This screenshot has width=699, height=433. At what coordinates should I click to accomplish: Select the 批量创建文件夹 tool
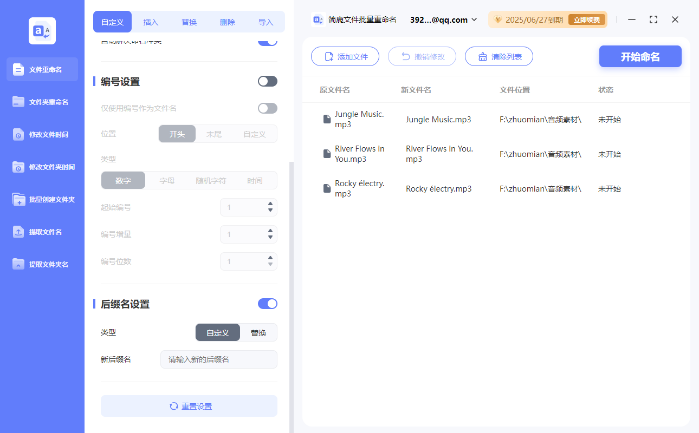coord(42,199)
